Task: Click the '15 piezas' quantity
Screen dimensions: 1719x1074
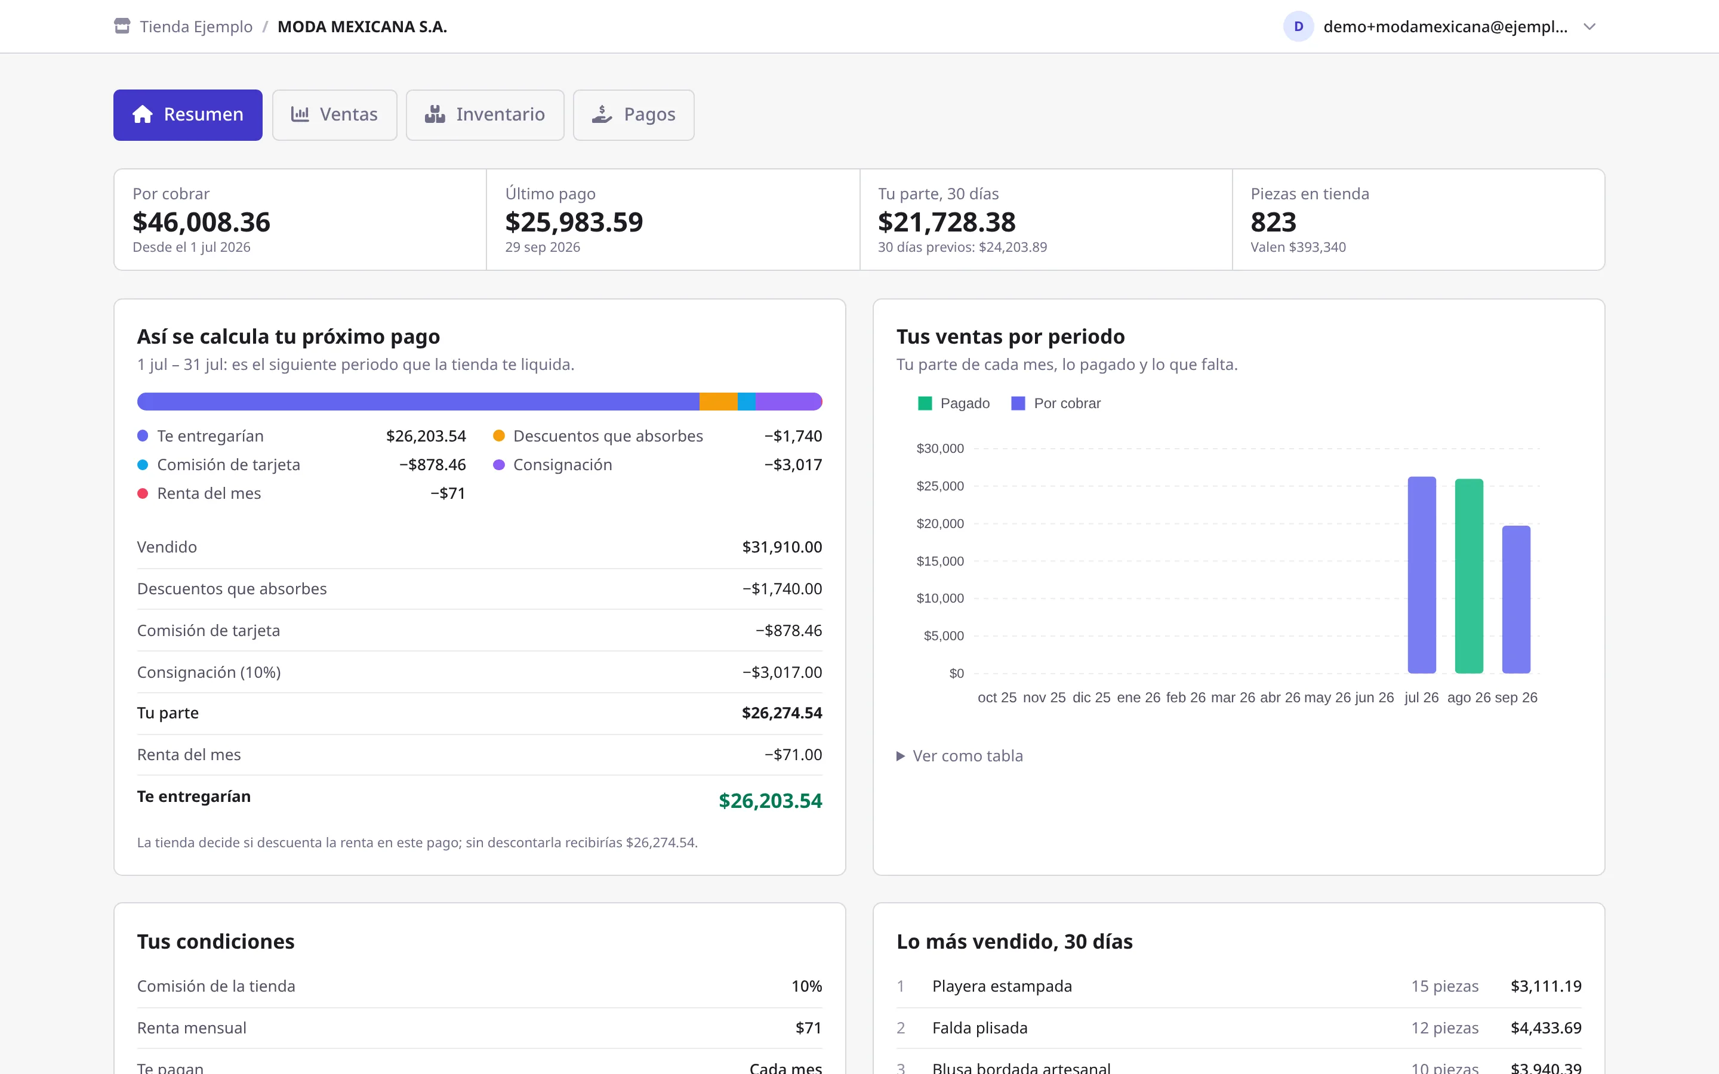Action: click(x=1445, y=986)
